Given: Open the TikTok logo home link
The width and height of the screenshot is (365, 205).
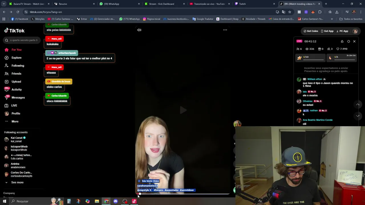Looking at the screenshot, I should (15, 30).
